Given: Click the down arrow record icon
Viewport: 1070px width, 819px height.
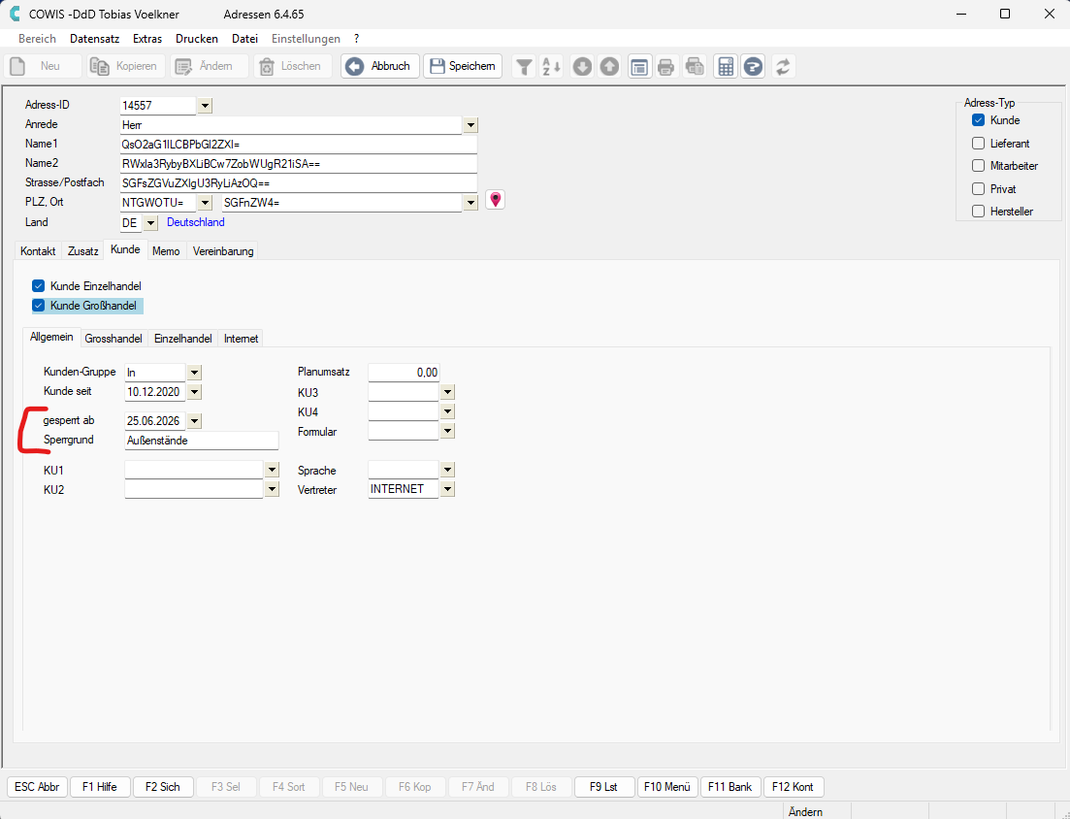Looking at the screenshot, I should pyautogui.click(x=582, y=67).
